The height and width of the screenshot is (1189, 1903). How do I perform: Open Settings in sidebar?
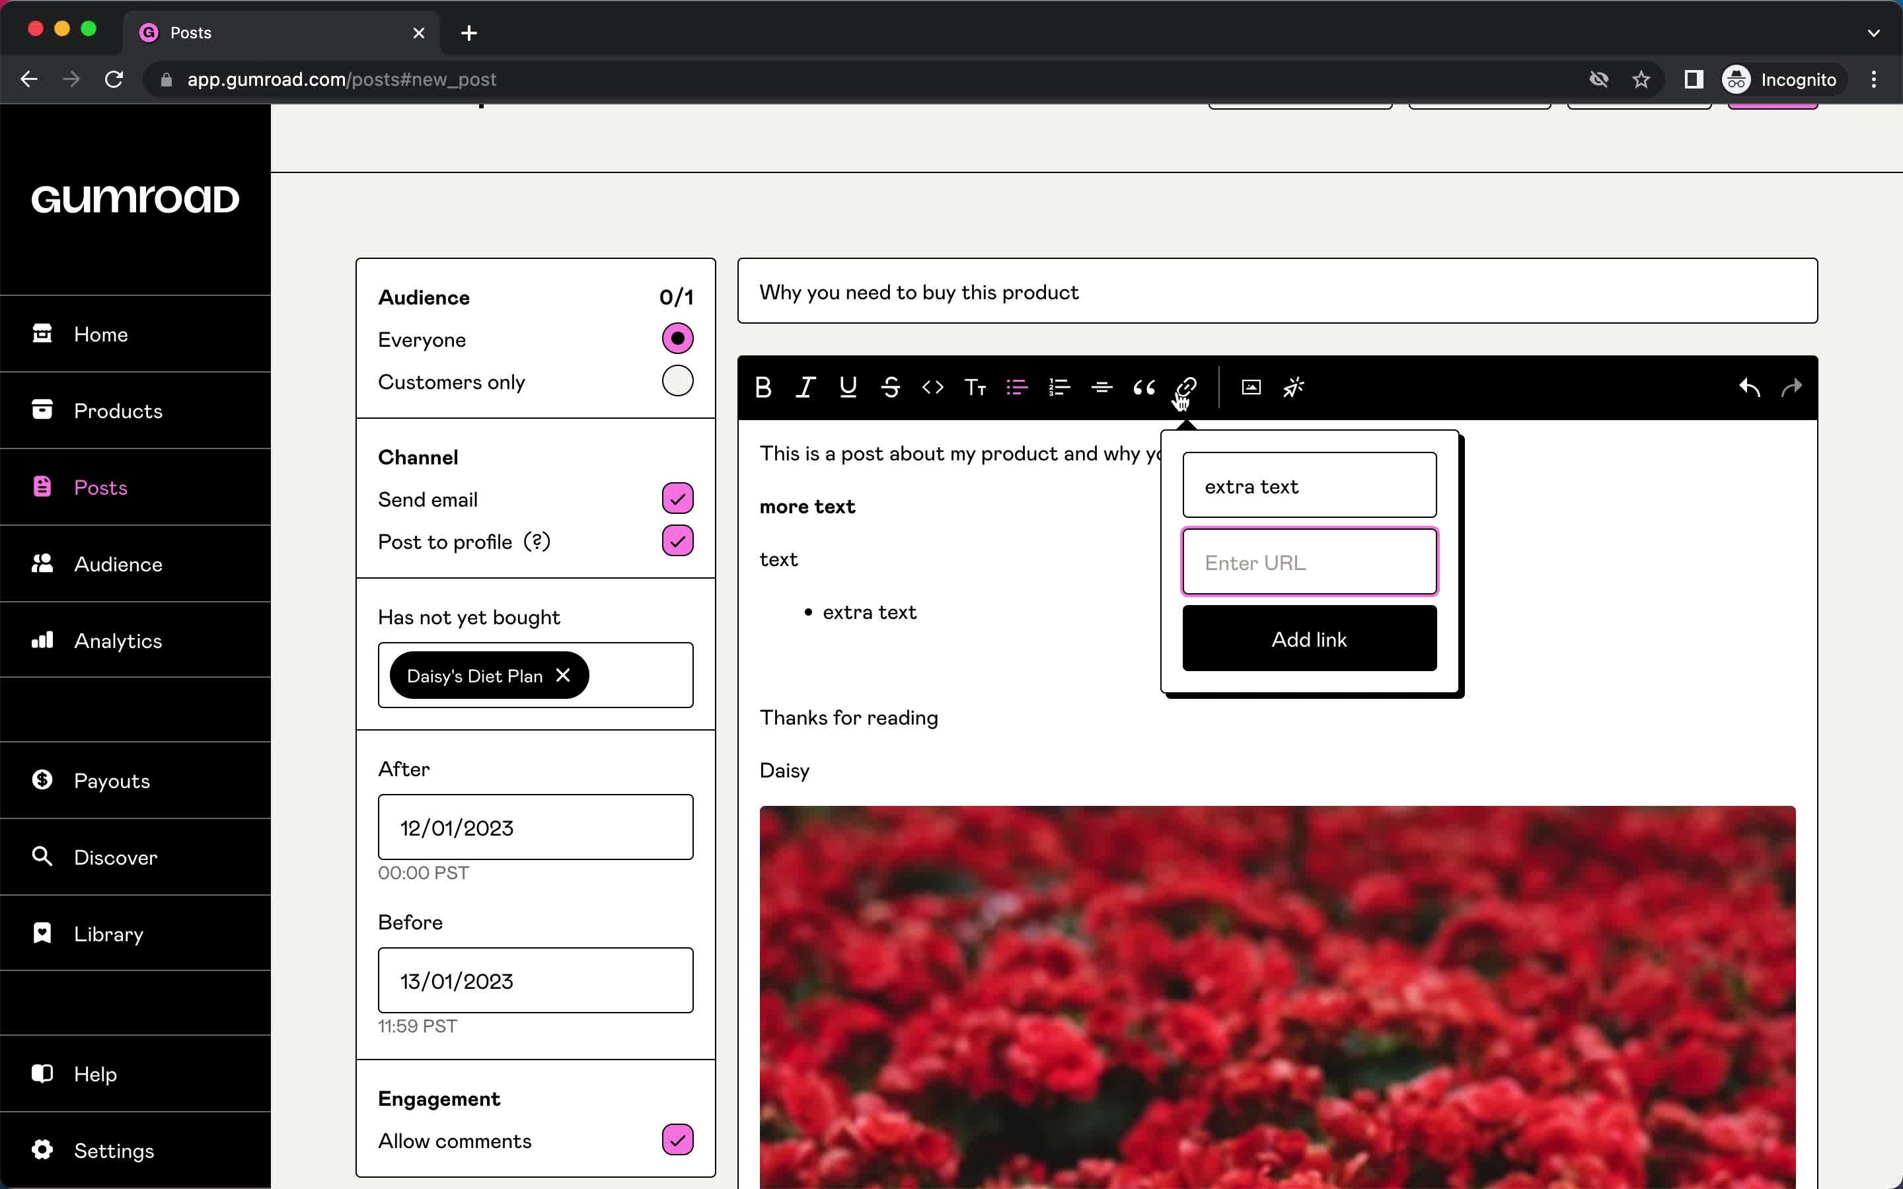point(135,1151)
